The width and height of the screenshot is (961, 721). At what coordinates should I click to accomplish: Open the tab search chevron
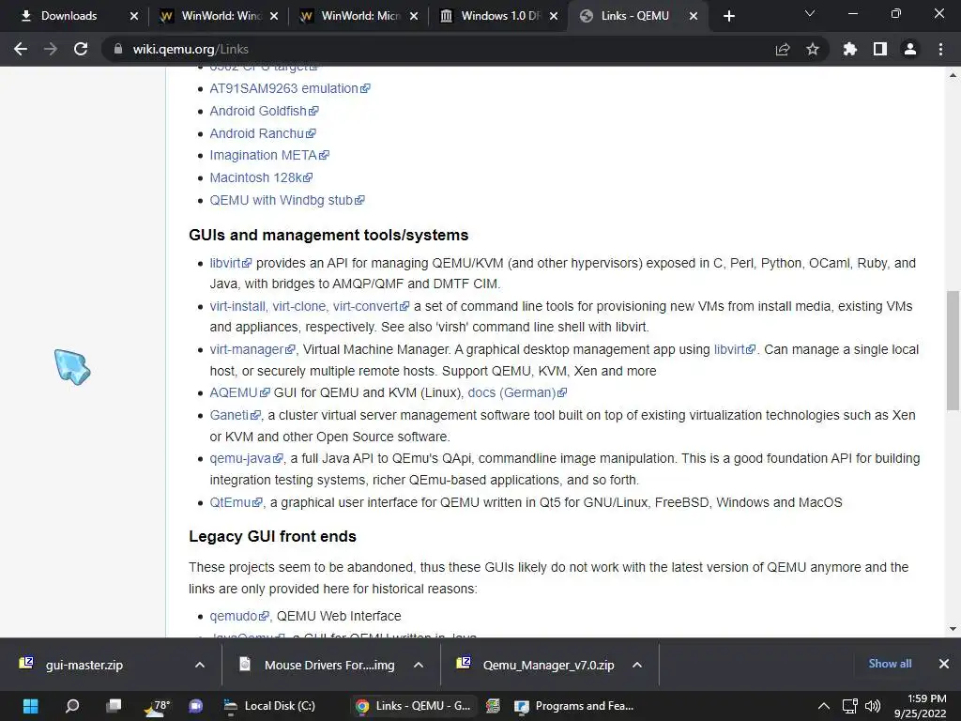coord(810,13)
